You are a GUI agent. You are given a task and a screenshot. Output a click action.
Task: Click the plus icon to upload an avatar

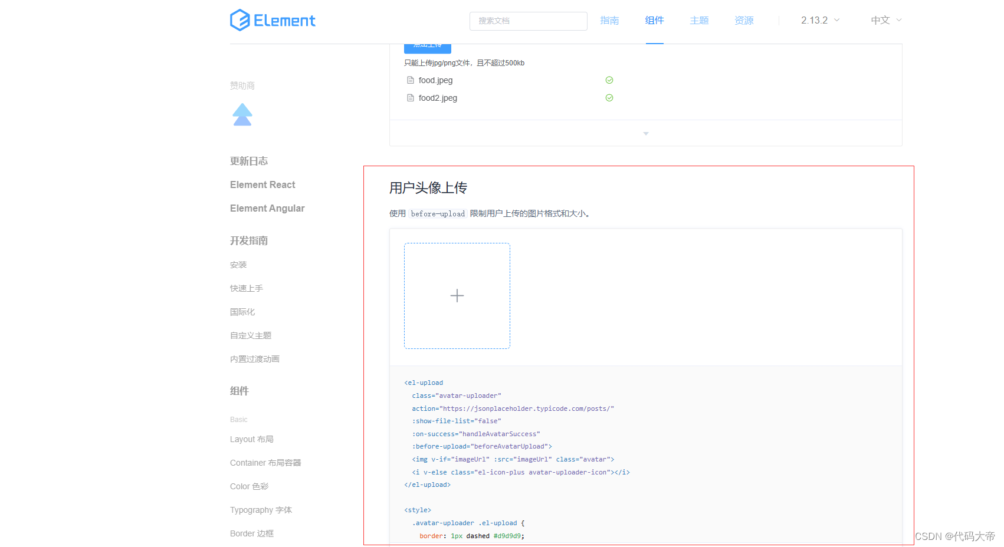point(457,295)
